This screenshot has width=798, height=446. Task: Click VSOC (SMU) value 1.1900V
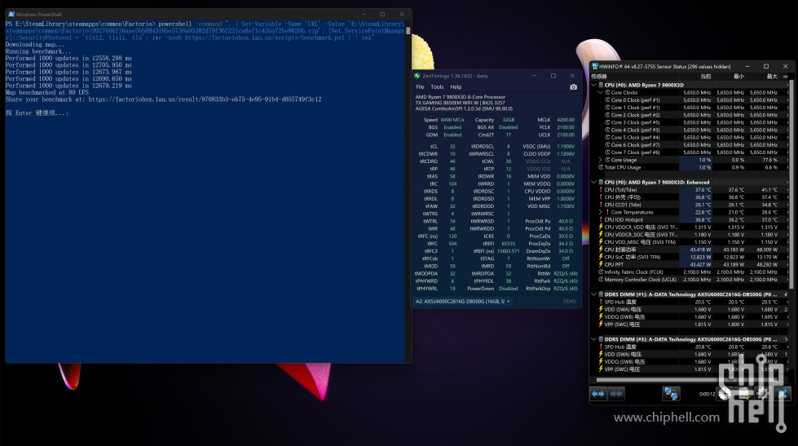[x=566, y=146]
